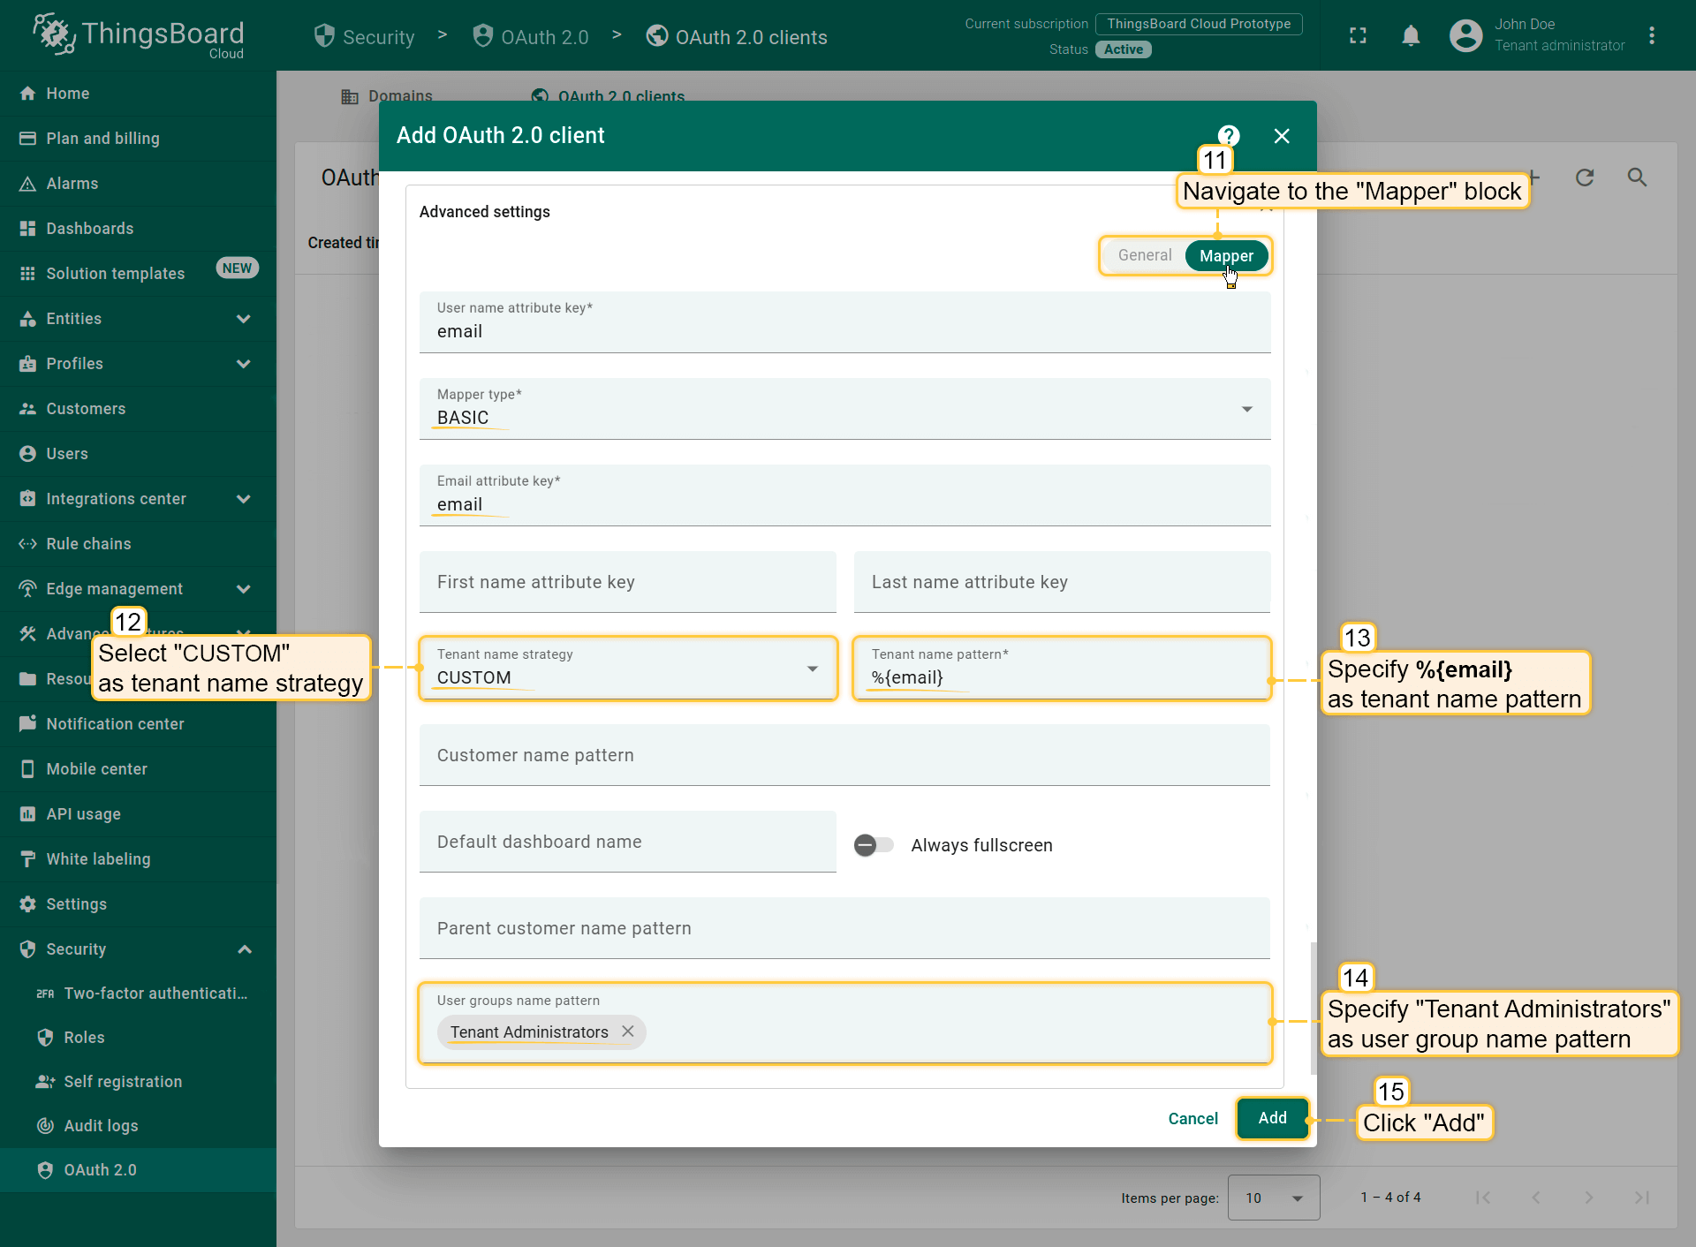Select the Mapper toggle option

tap(1226, 255)
